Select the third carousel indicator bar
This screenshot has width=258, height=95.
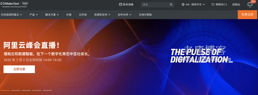tap(26, 90)
